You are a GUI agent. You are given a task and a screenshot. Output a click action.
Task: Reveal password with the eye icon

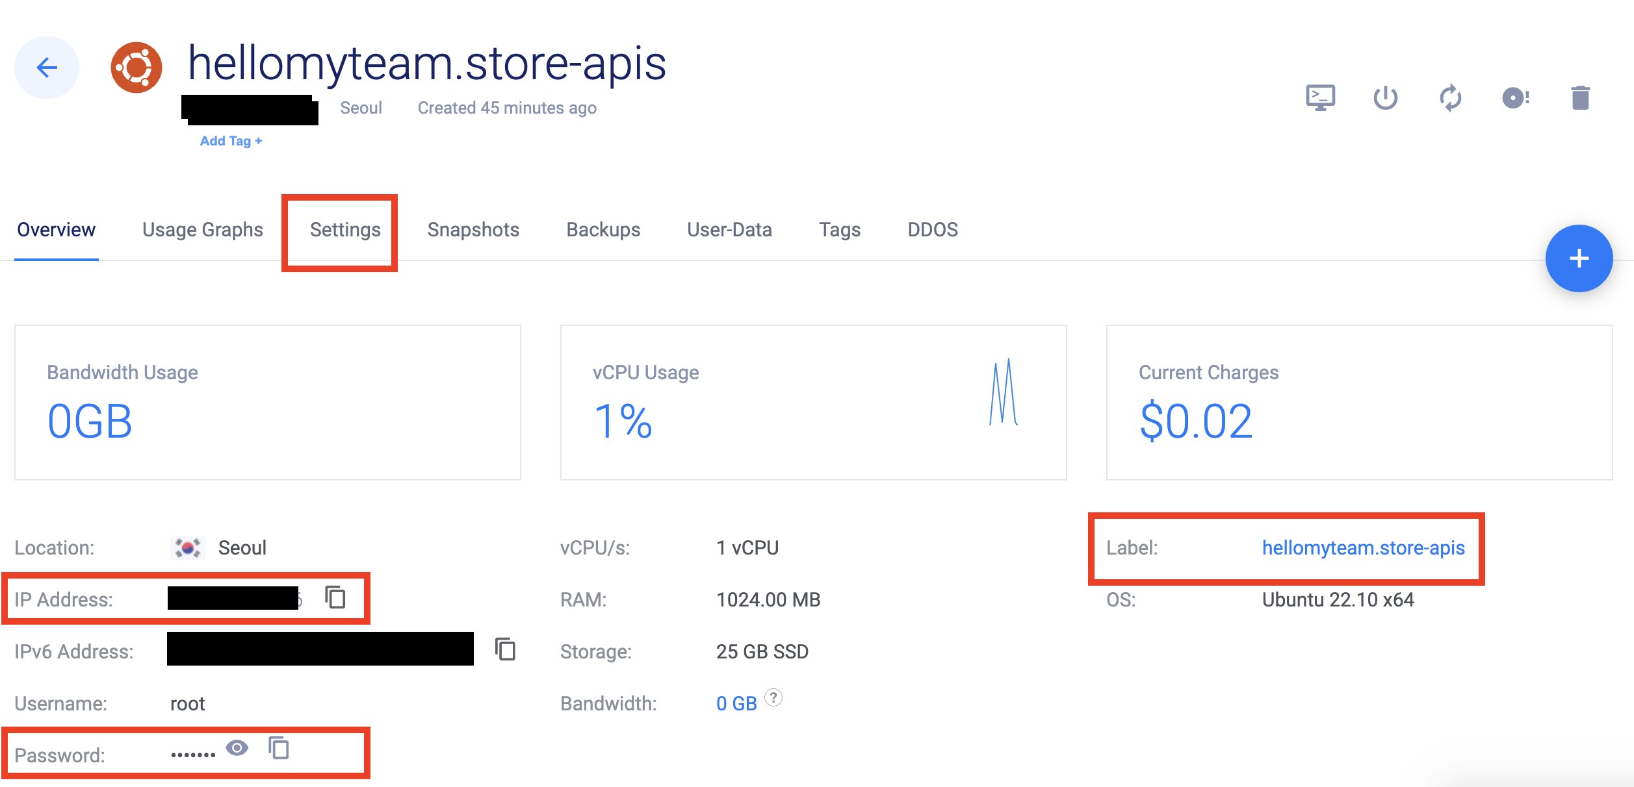[x=237, y=748]
